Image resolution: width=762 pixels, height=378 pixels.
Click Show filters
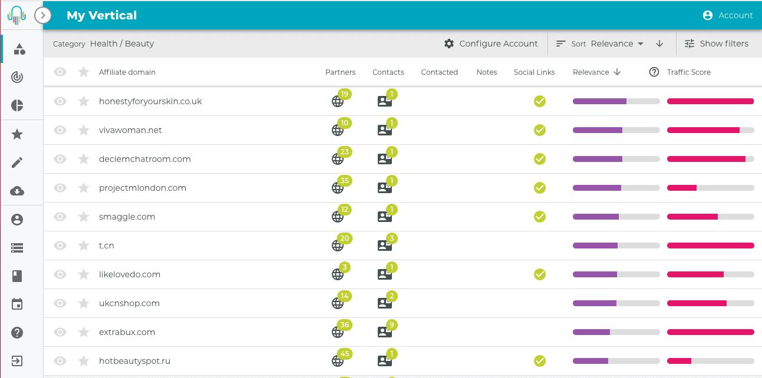click(x=716, y=44)
